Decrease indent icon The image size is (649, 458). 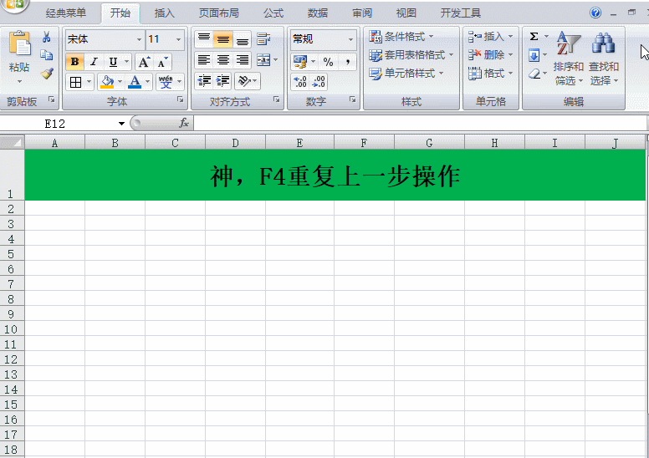204,81
